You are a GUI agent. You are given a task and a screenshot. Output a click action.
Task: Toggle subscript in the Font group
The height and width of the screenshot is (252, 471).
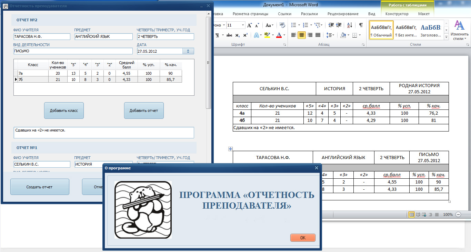(238, 35)
